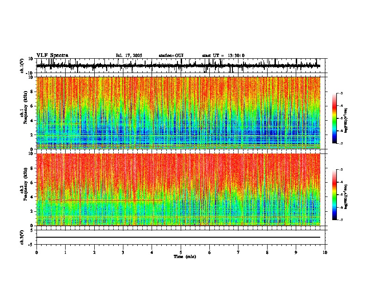The image size is (366, 283).
Task: Click the ch.1 'Frequency (kHz)' axis label
Action: pos(25,107)
